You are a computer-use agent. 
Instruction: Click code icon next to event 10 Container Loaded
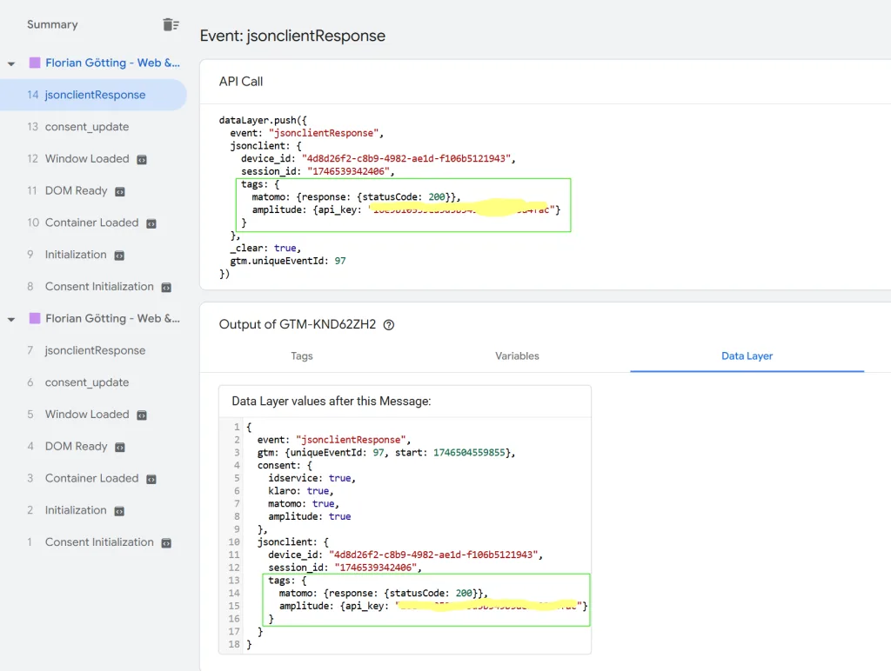pyautogui.click(x=151, y=223)
